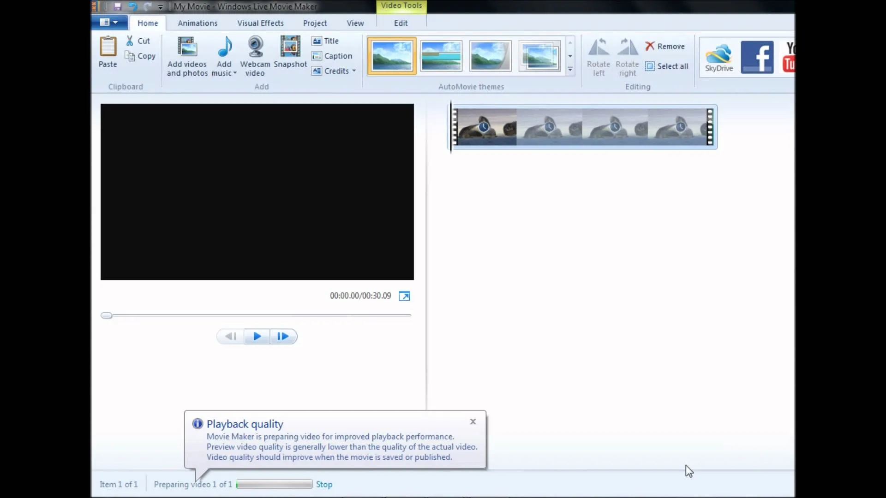Save project from quick access toolbar

pyautogui.click(x=117, y=6)
